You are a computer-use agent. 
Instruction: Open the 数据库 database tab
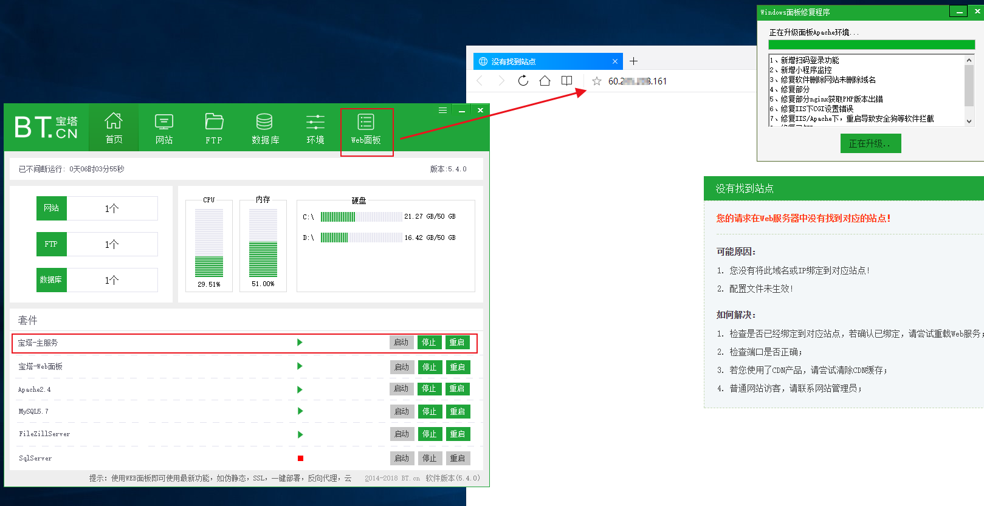click(x=265, y=128)
